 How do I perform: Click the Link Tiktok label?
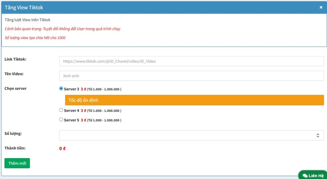click(15, 59)
